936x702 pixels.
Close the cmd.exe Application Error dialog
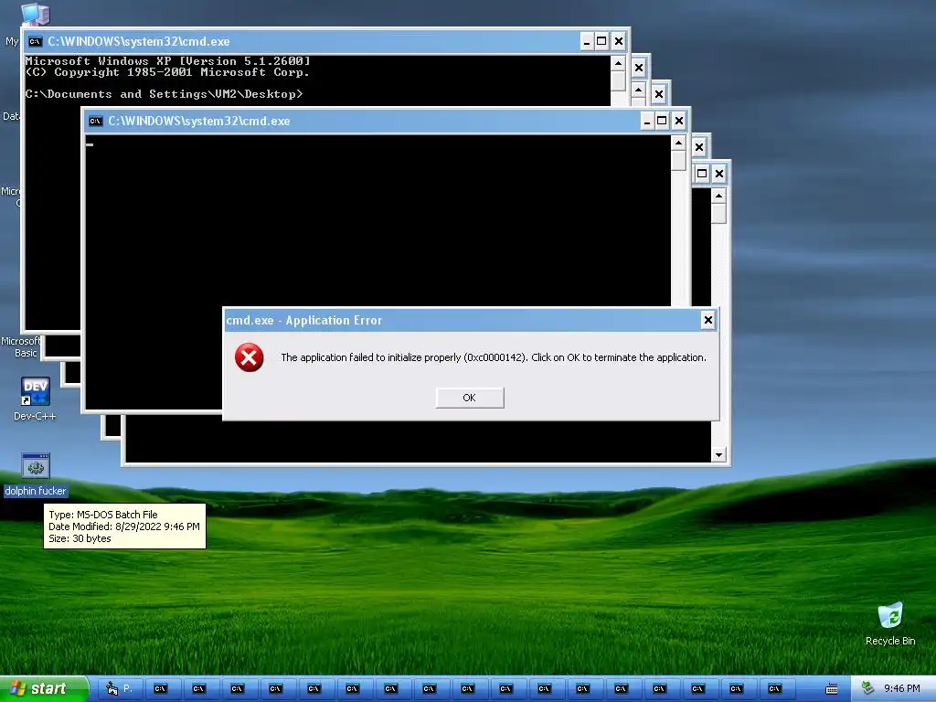coord(708,320)
